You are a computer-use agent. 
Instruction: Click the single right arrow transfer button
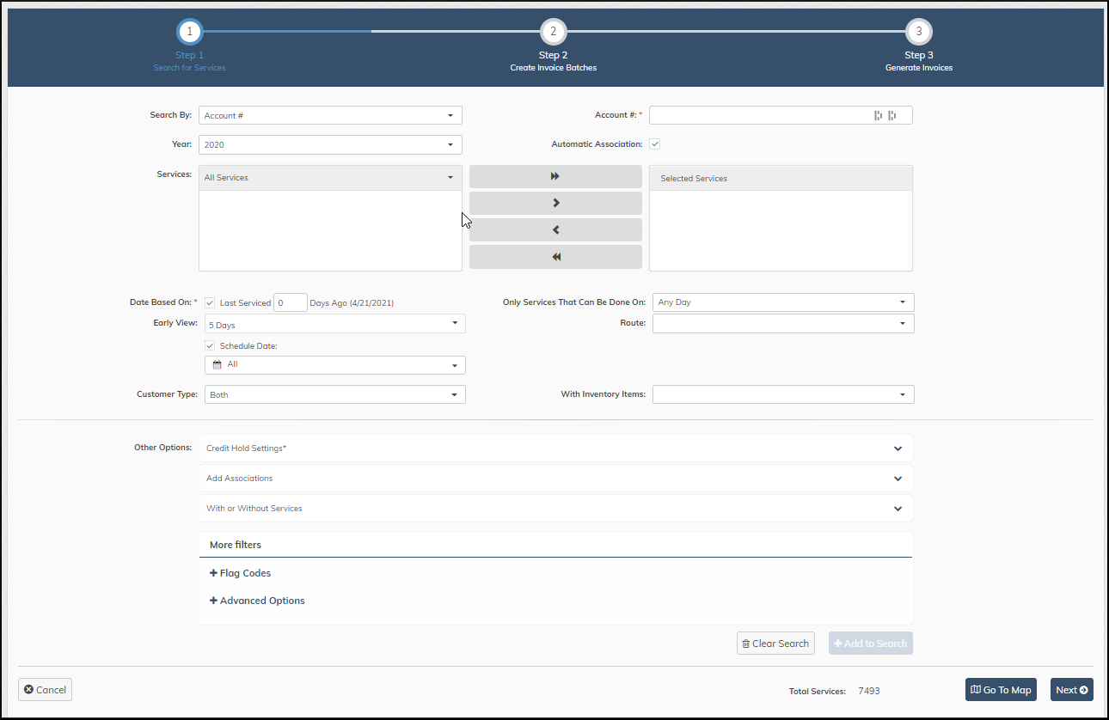click(x=555, y=203)
